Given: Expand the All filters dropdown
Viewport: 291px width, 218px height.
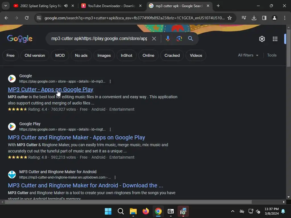Looking at the screenshot, I should [x=248, y=55].
